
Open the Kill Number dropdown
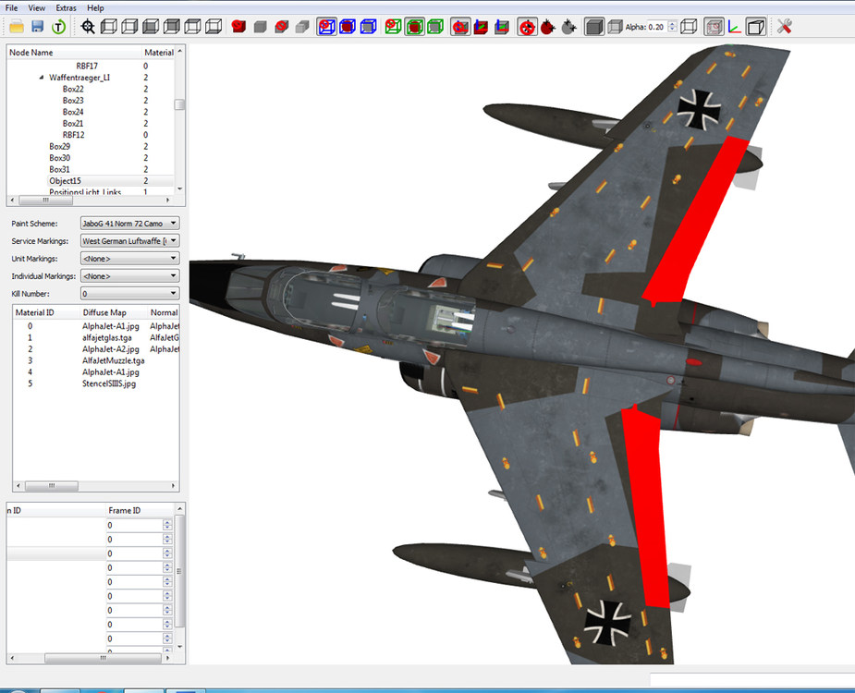click(129, 293)
